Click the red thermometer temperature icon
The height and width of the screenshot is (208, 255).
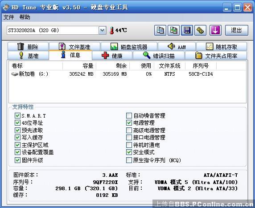pos(112,30)
